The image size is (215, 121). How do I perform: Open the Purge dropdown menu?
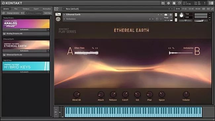171,17
